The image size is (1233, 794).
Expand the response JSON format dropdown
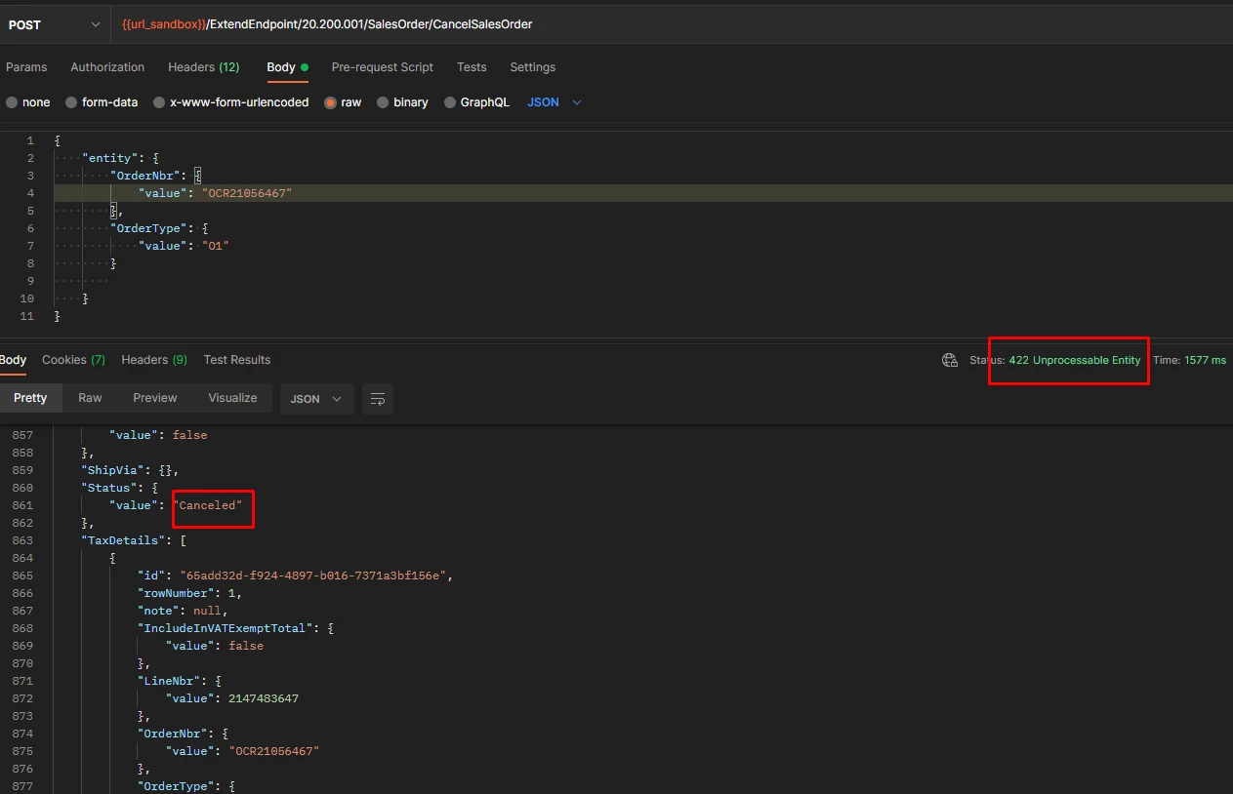[316, 398]
